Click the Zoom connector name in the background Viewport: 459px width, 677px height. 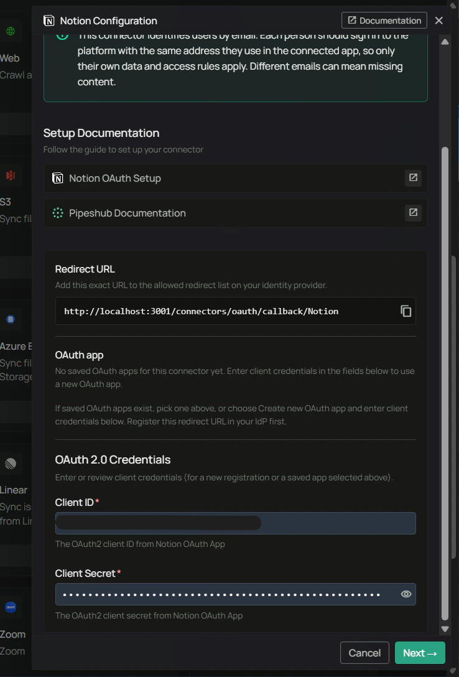13,634
